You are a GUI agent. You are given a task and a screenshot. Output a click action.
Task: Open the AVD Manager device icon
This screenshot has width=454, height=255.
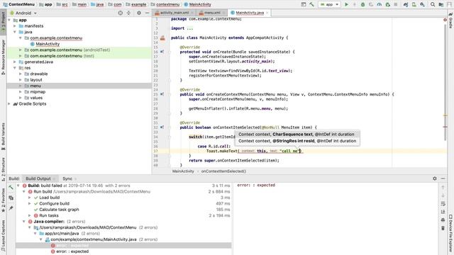tap(414, 4)
